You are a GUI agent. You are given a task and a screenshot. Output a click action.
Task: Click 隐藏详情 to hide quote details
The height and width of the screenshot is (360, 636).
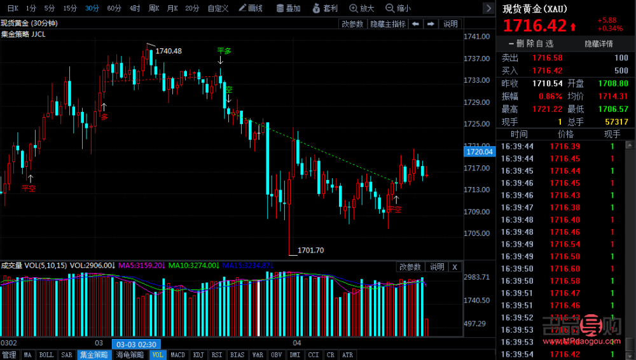coord(598,44)
